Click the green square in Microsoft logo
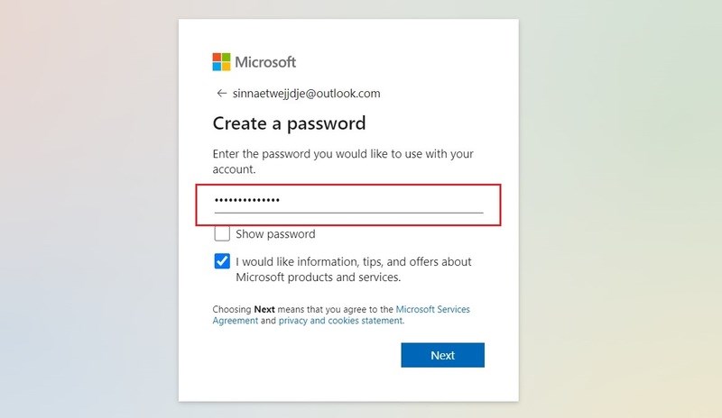This screenshot has height=418, width=722. [227, 58]
